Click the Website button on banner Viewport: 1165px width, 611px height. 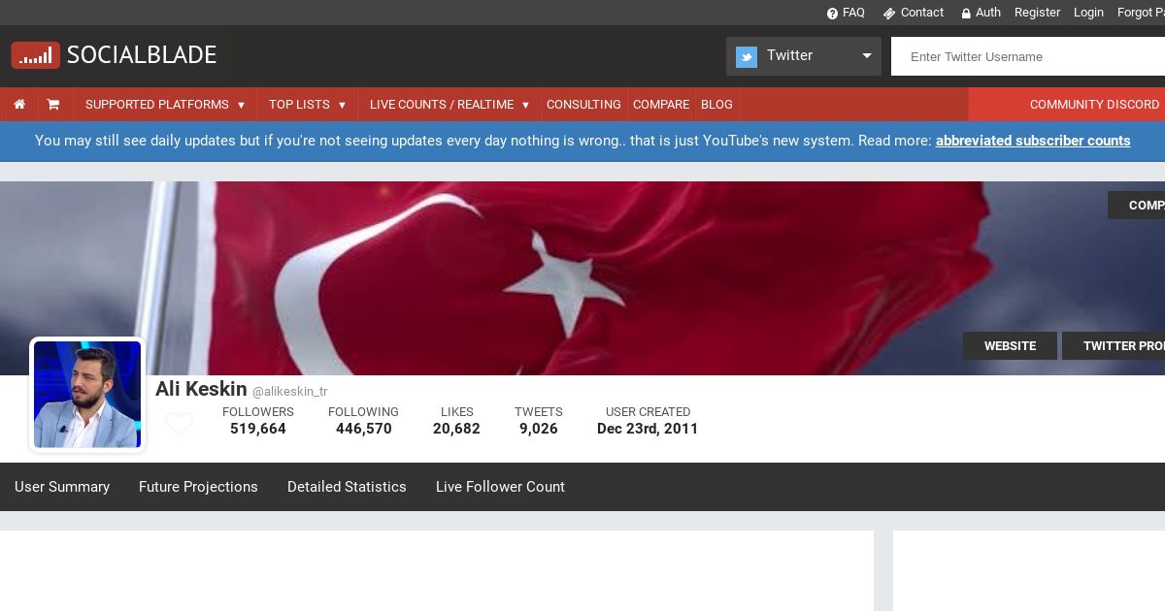point(1010,346)
